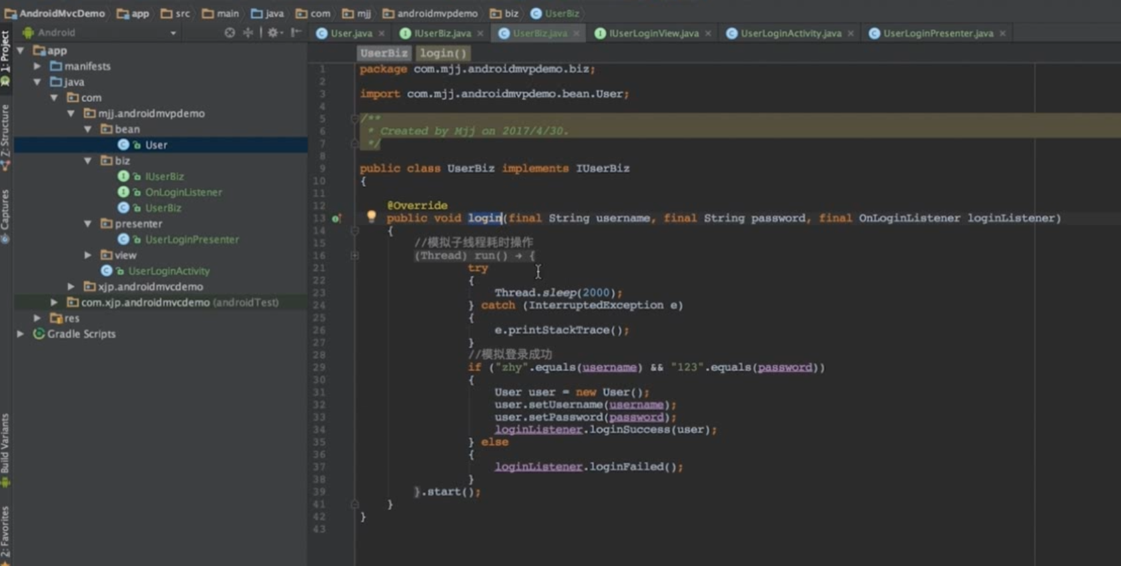The height and width of the screenshot is (566, 1121).
Task: Select OnLoginListener interface in tree
Action: click(183, 192)
